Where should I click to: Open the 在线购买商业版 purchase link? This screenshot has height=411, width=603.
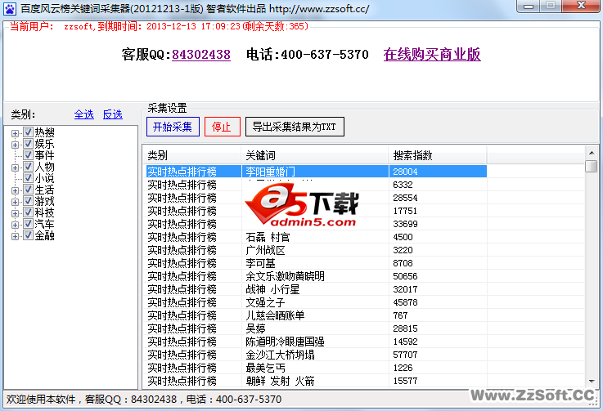coord(432,55)
